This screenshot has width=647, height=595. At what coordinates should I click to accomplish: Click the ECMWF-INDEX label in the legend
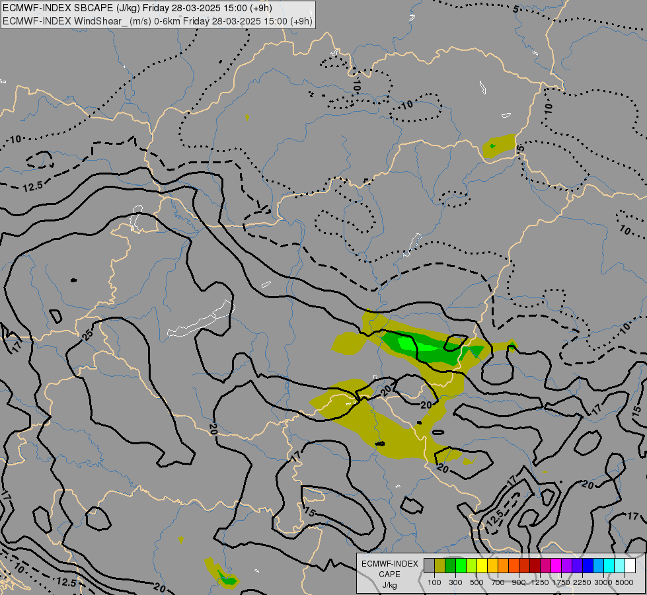click(x=390, y=564)
